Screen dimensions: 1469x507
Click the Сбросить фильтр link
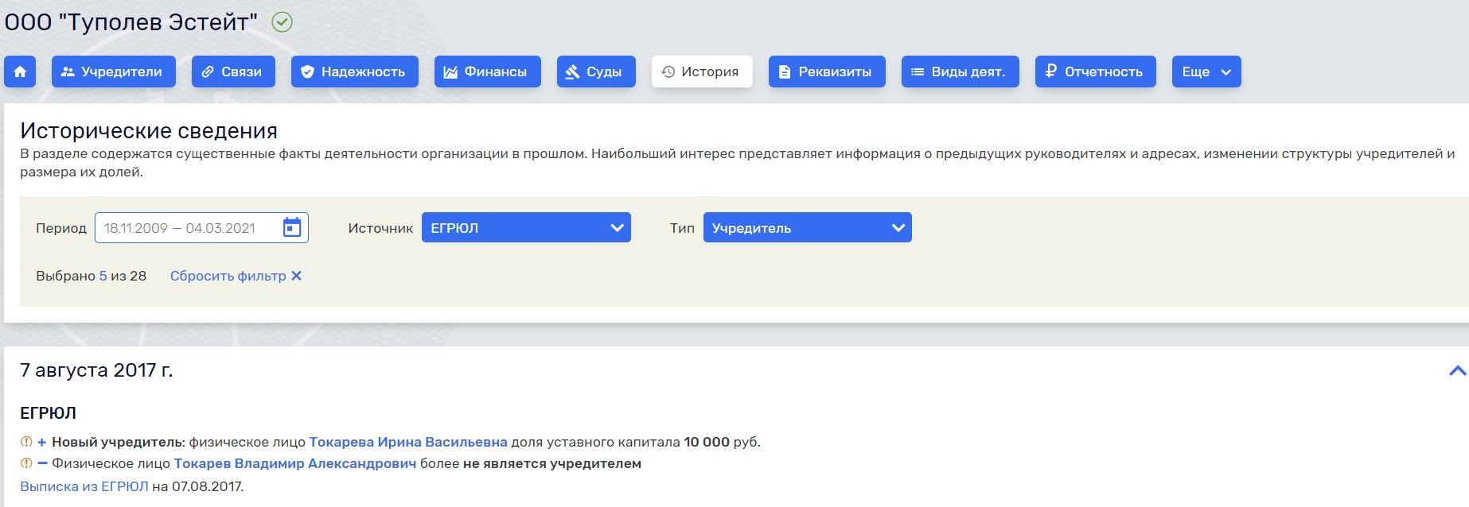[x=228, y=276]
